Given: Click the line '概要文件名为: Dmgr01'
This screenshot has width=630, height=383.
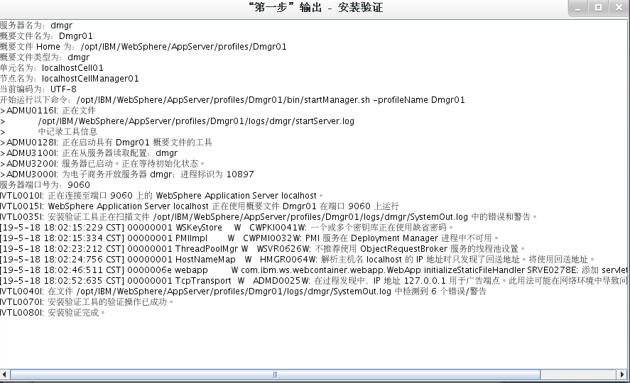Looking at the screenshot, I should tap(46, 36).
